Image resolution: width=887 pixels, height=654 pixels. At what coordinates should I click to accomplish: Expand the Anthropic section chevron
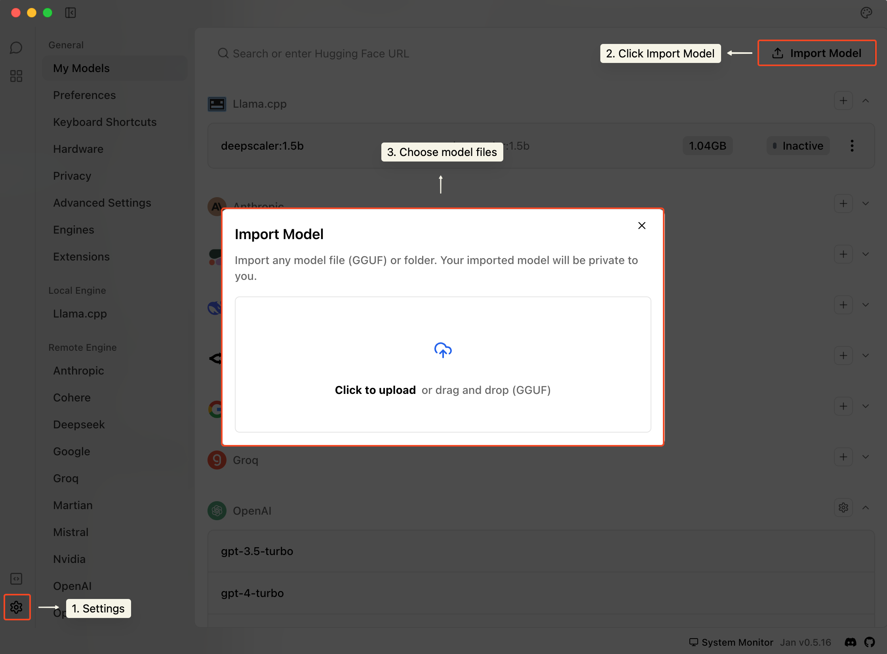click(x=866, y=203)
